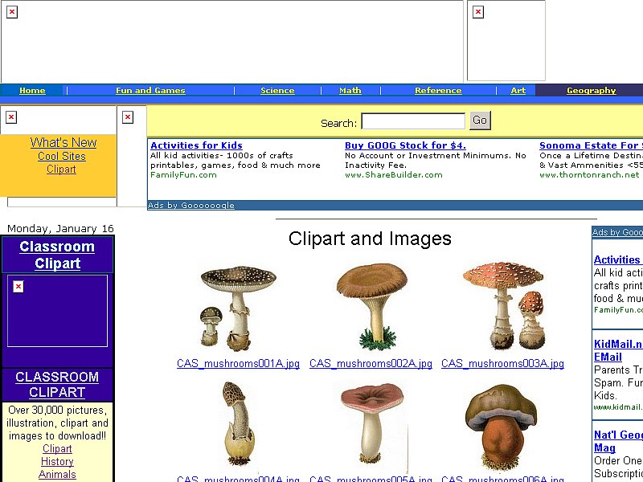Image resolution: width=643 pixels, height=482 pixels.
Task: Open the Cool Sites link
Action: [x=62, y=156]
